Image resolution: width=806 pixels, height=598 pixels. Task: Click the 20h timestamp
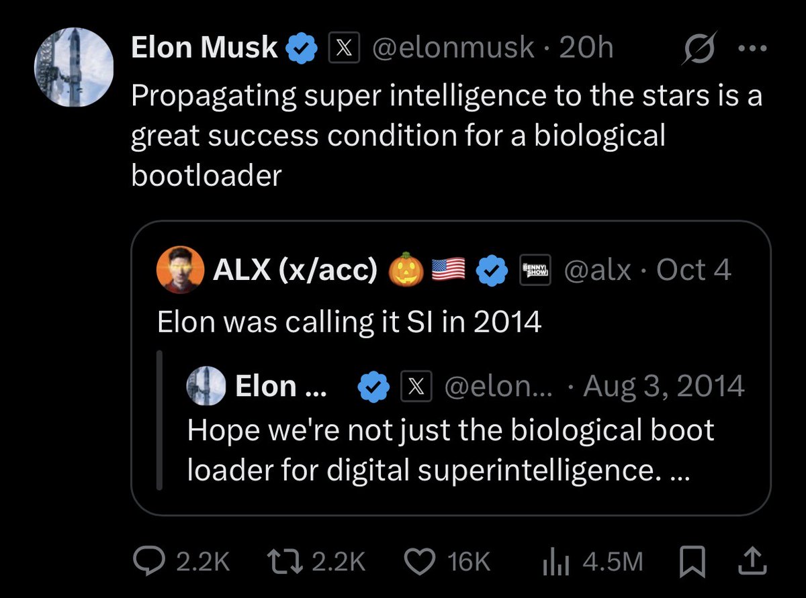586,48
